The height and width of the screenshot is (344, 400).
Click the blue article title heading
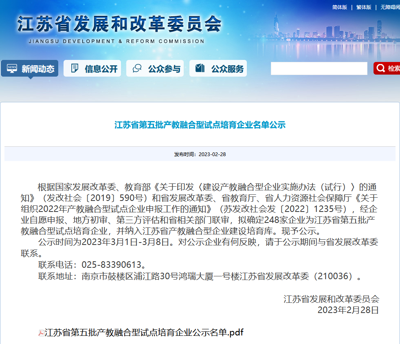click(x=200, y=125)
